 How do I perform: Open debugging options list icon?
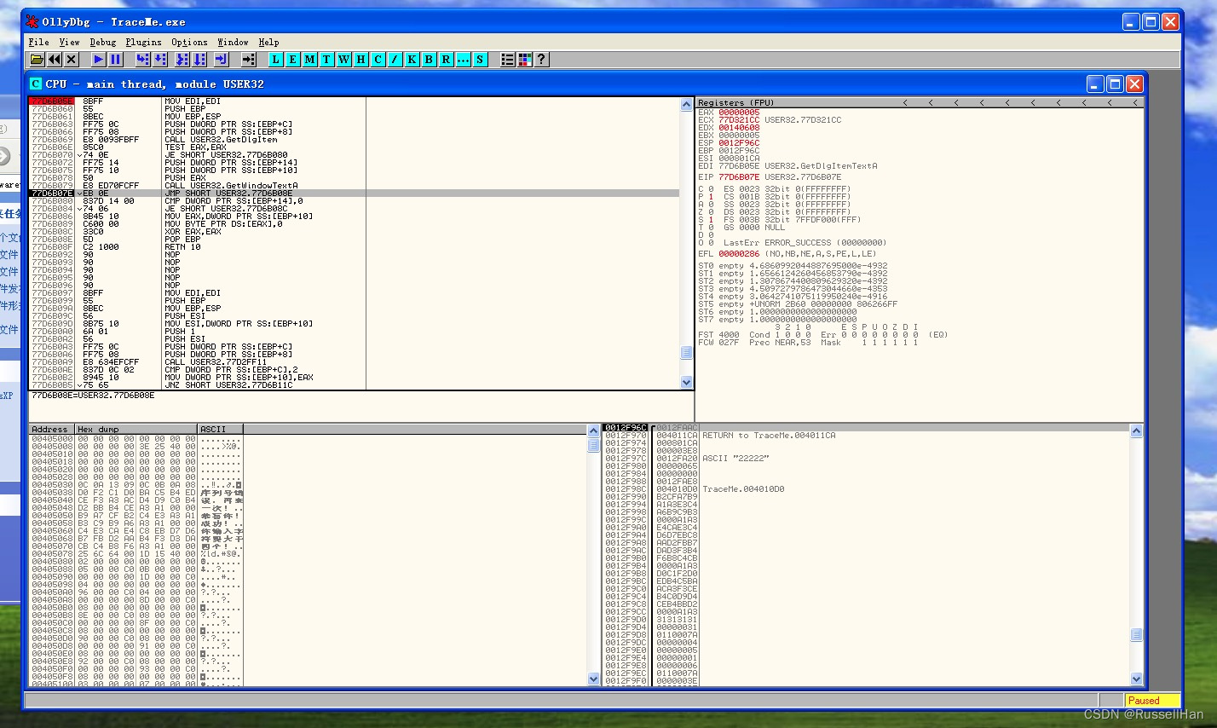click(507, 60)
